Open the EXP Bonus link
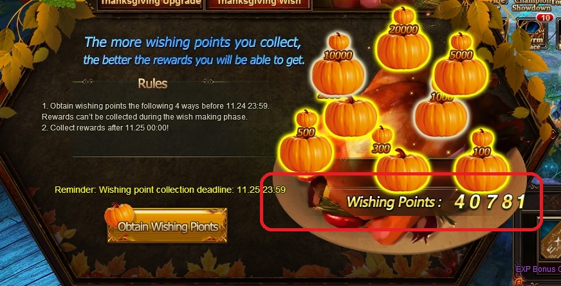 click(x=538, y=269)
